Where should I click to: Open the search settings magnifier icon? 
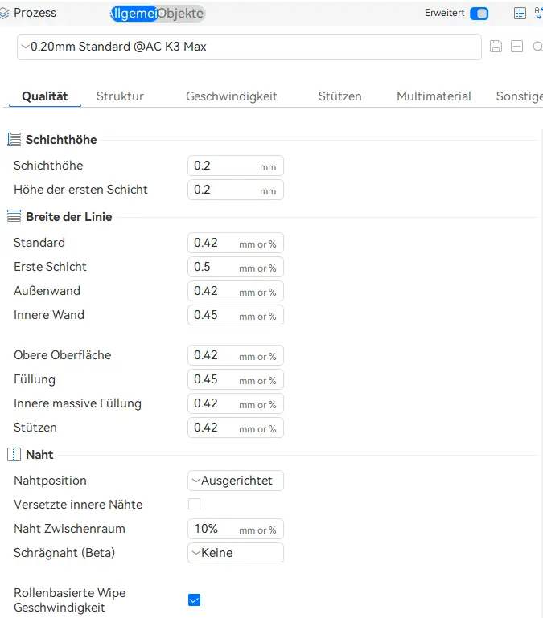pyautogui.click(x=537, y=47)
